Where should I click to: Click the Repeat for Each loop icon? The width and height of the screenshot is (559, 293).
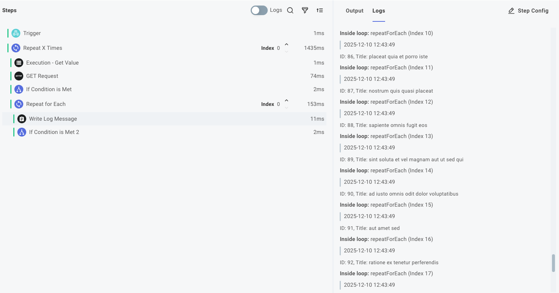(19, 104)
